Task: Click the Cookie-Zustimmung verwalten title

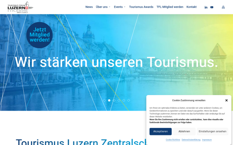Action: [x=189, y=100]
